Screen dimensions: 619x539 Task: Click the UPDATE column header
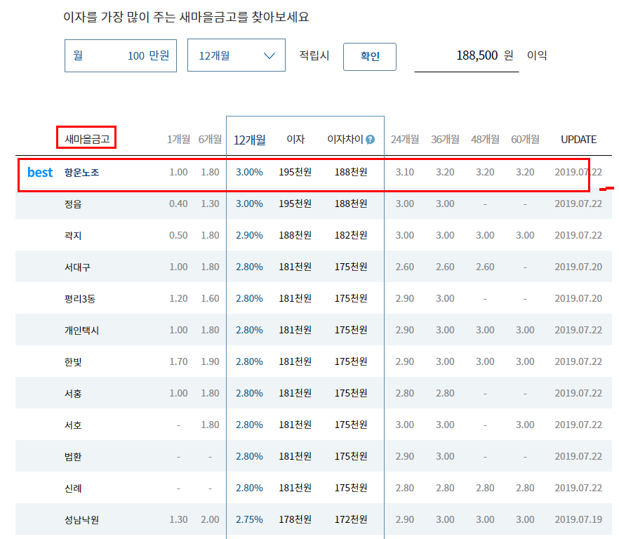point(578,140)
